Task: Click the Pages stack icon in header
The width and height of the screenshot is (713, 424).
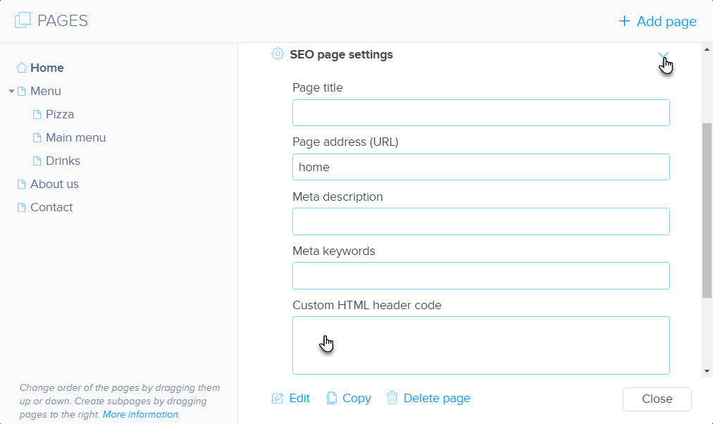Action: pyautogui.click(x=23, y=21)
